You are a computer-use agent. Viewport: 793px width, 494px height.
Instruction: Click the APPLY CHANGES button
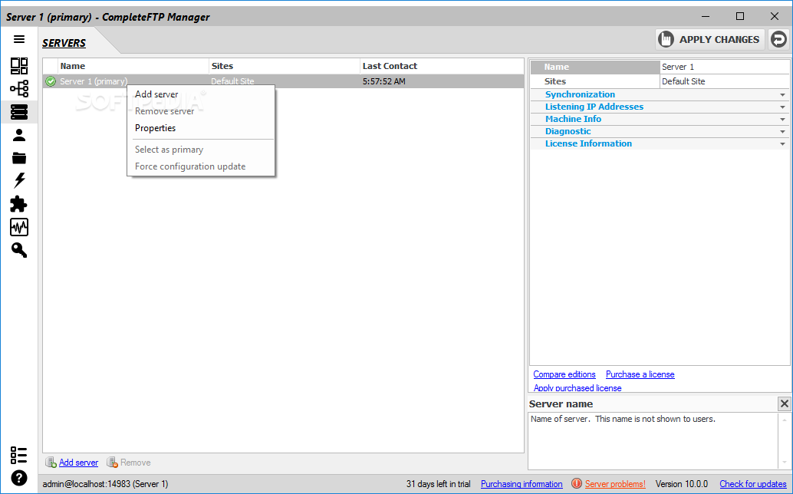click(x=710, y=39)
